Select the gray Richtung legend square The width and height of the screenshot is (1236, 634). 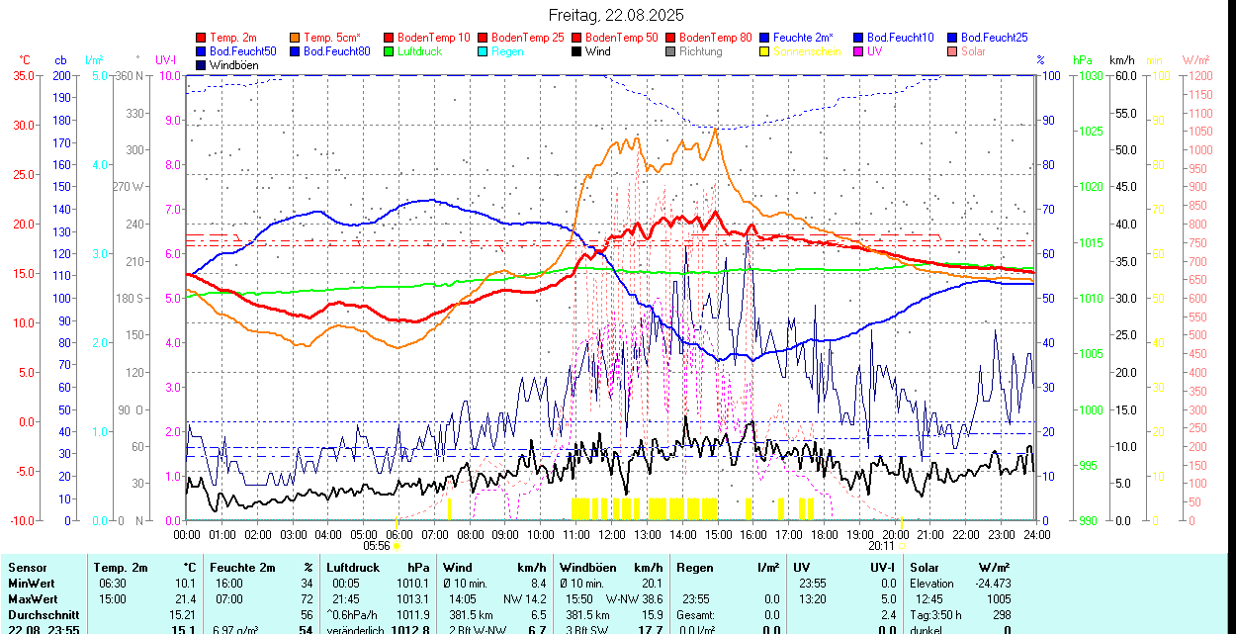pyautogui.click(x=671, y=51)
